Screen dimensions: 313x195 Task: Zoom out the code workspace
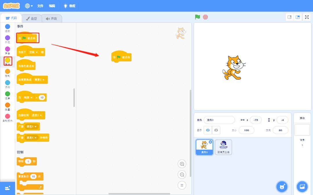point(182,174)
